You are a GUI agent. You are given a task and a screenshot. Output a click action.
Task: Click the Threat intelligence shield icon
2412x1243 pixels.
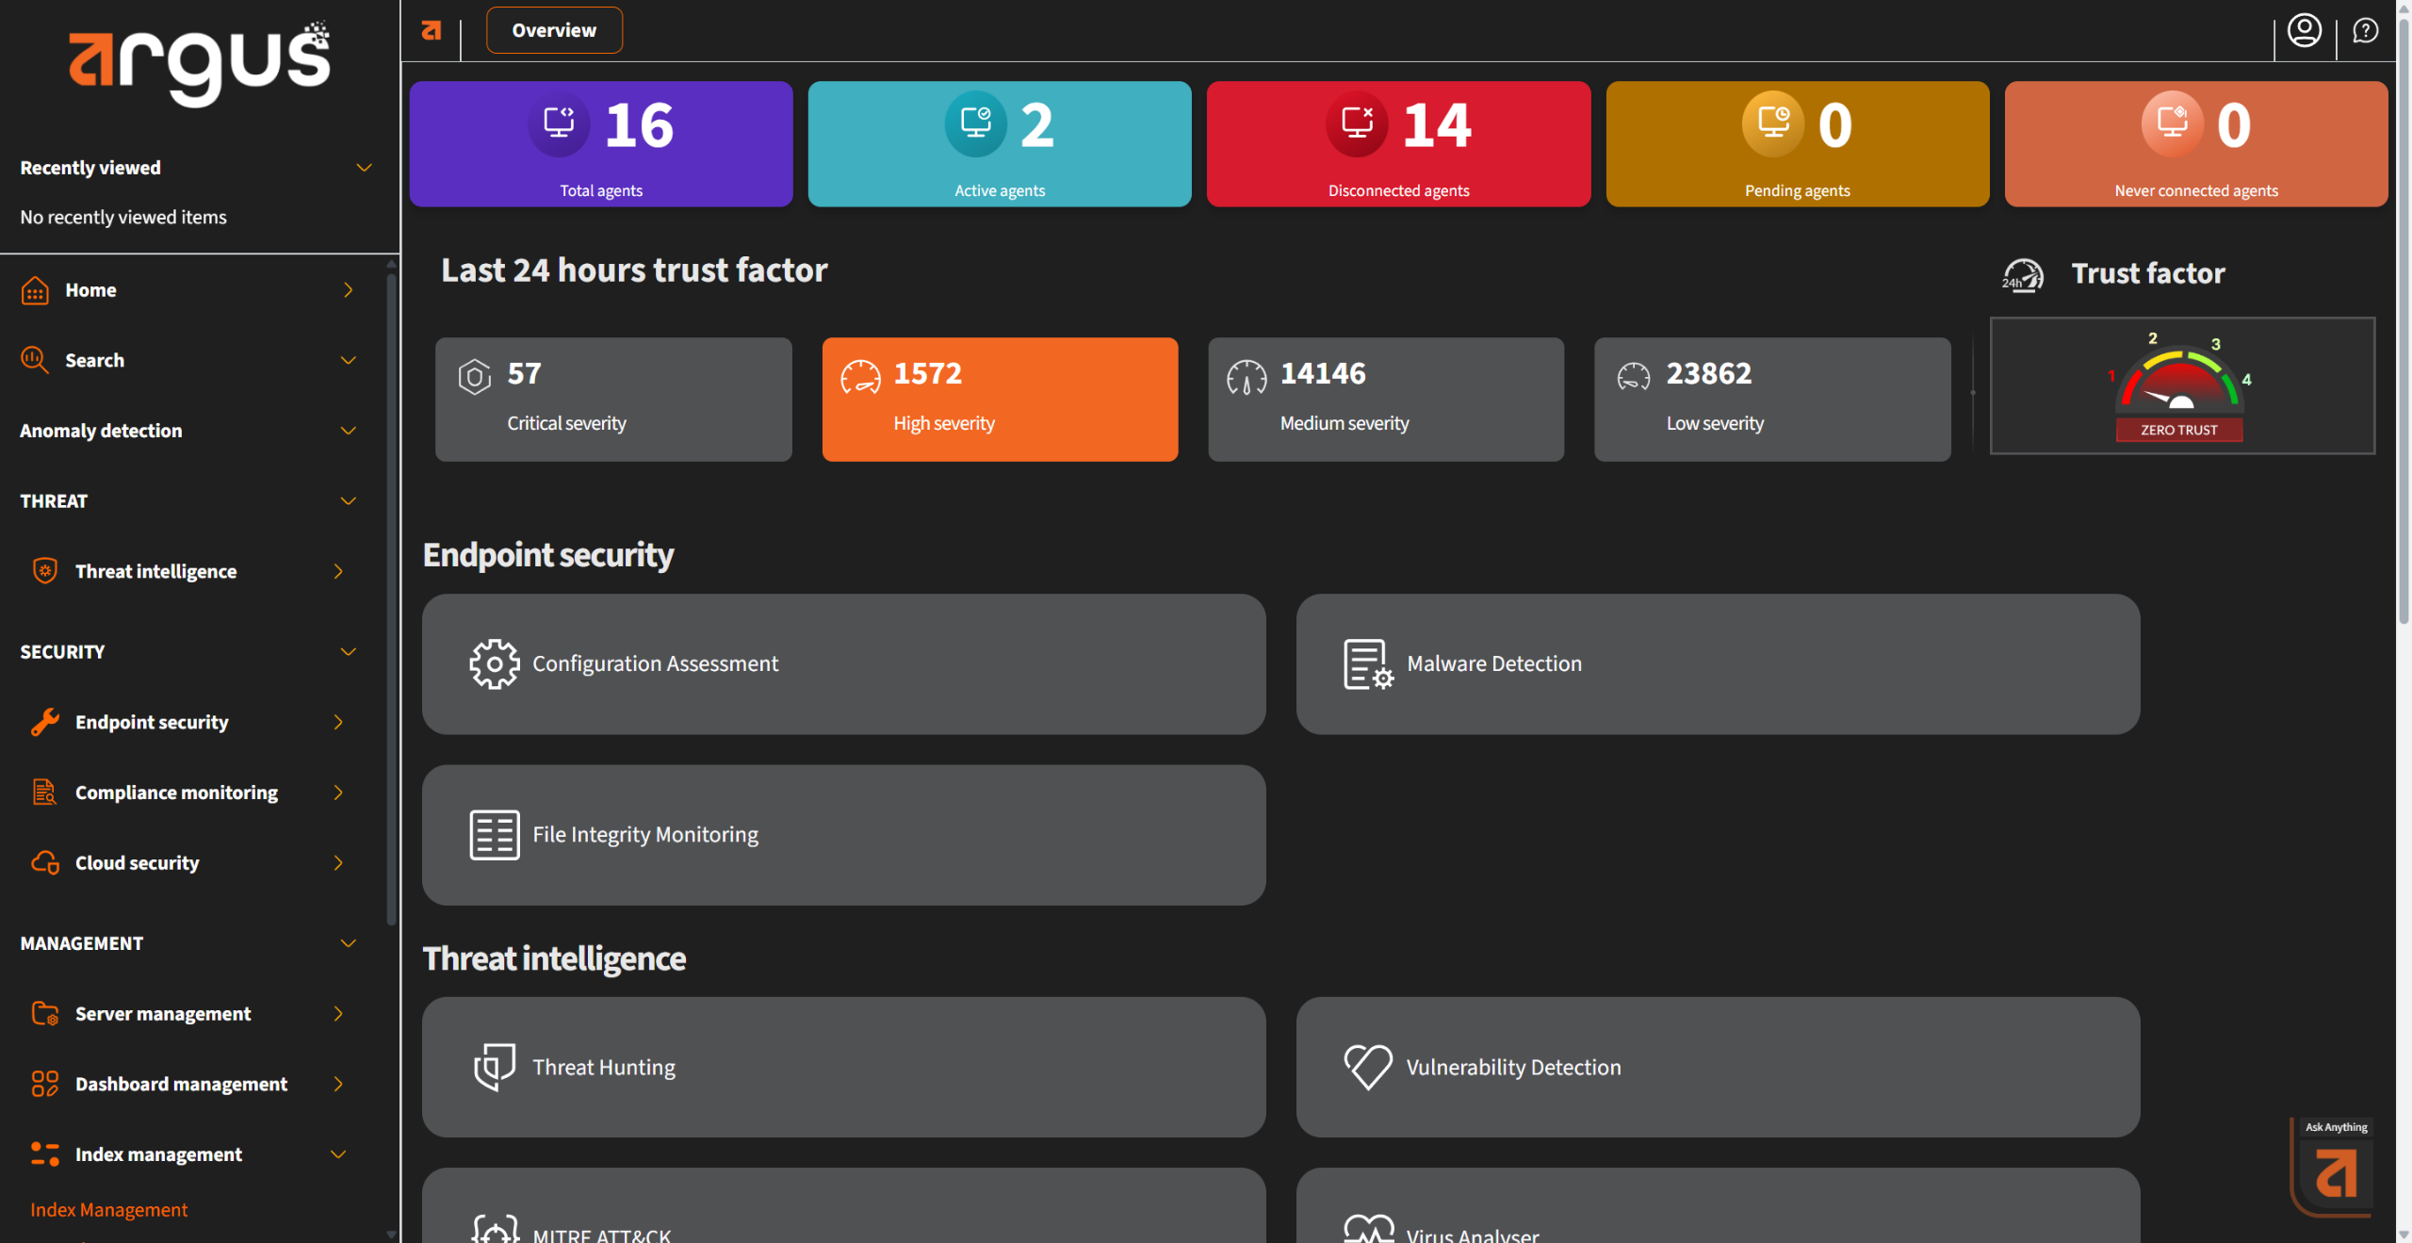tap(44, 571)
